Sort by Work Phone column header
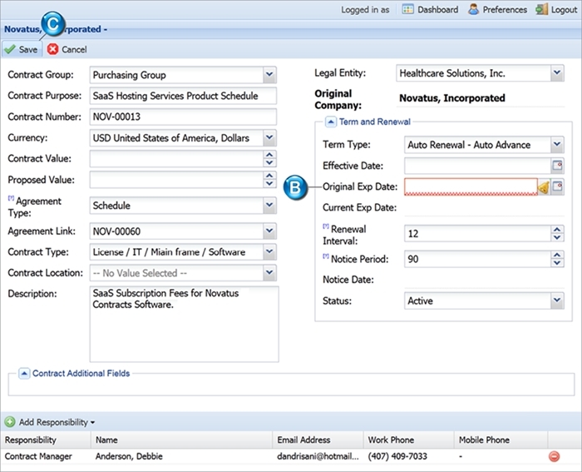The width and height of the screenshot is (582, 472). 409,440
